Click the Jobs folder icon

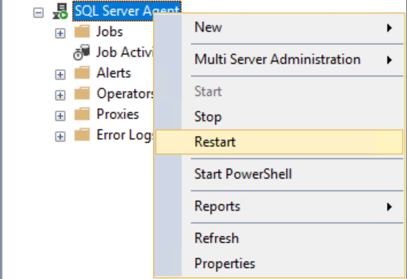coord(82,32)
